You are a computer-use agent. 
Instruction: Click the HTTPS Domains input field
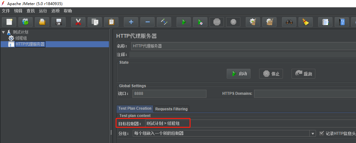(x=305, y=94)
